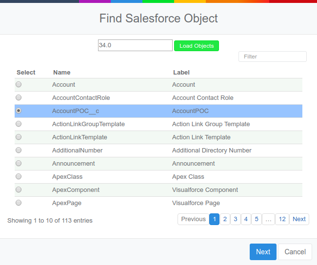Screen dimensions: 317x265
Task: Click AccountContactRole name cell
Action: tap(81, 98)
